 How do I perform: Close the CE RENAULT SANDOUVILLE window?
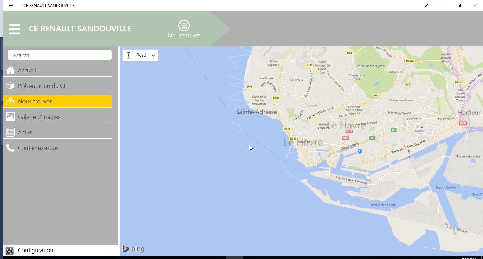point(475,6)
